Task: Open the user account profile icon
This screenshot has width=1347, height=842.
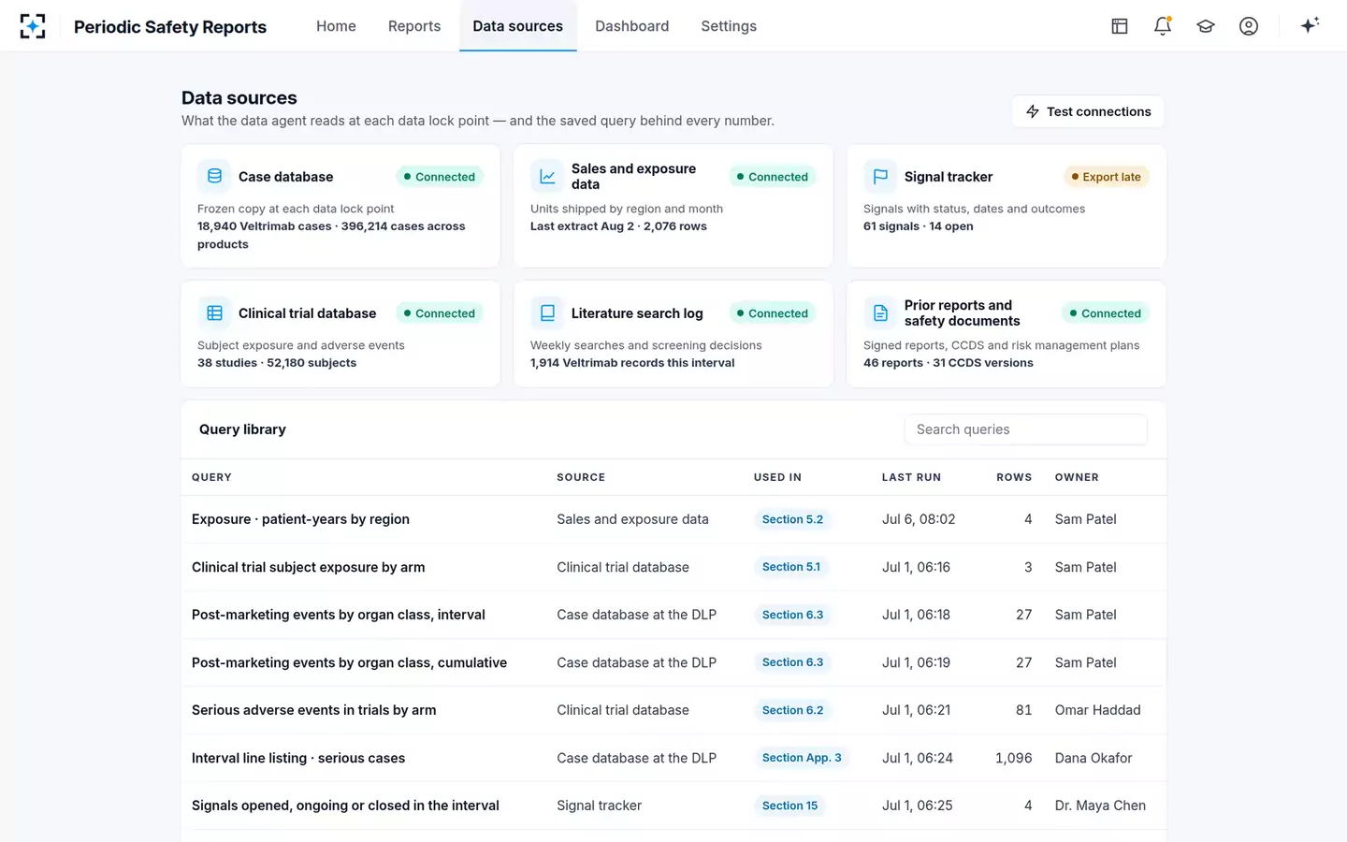Action: (x=1249, y=26)
